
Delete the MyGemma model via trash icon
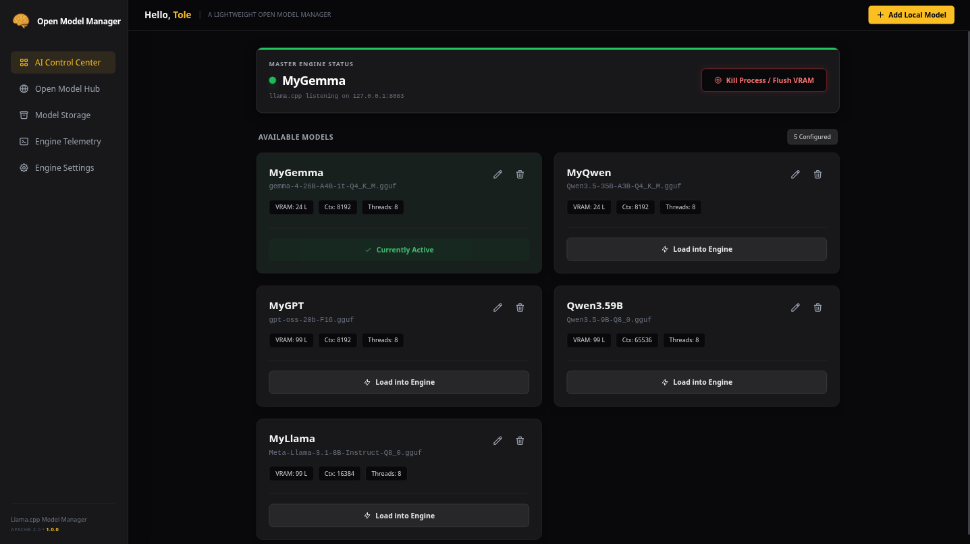click(520, 174)
